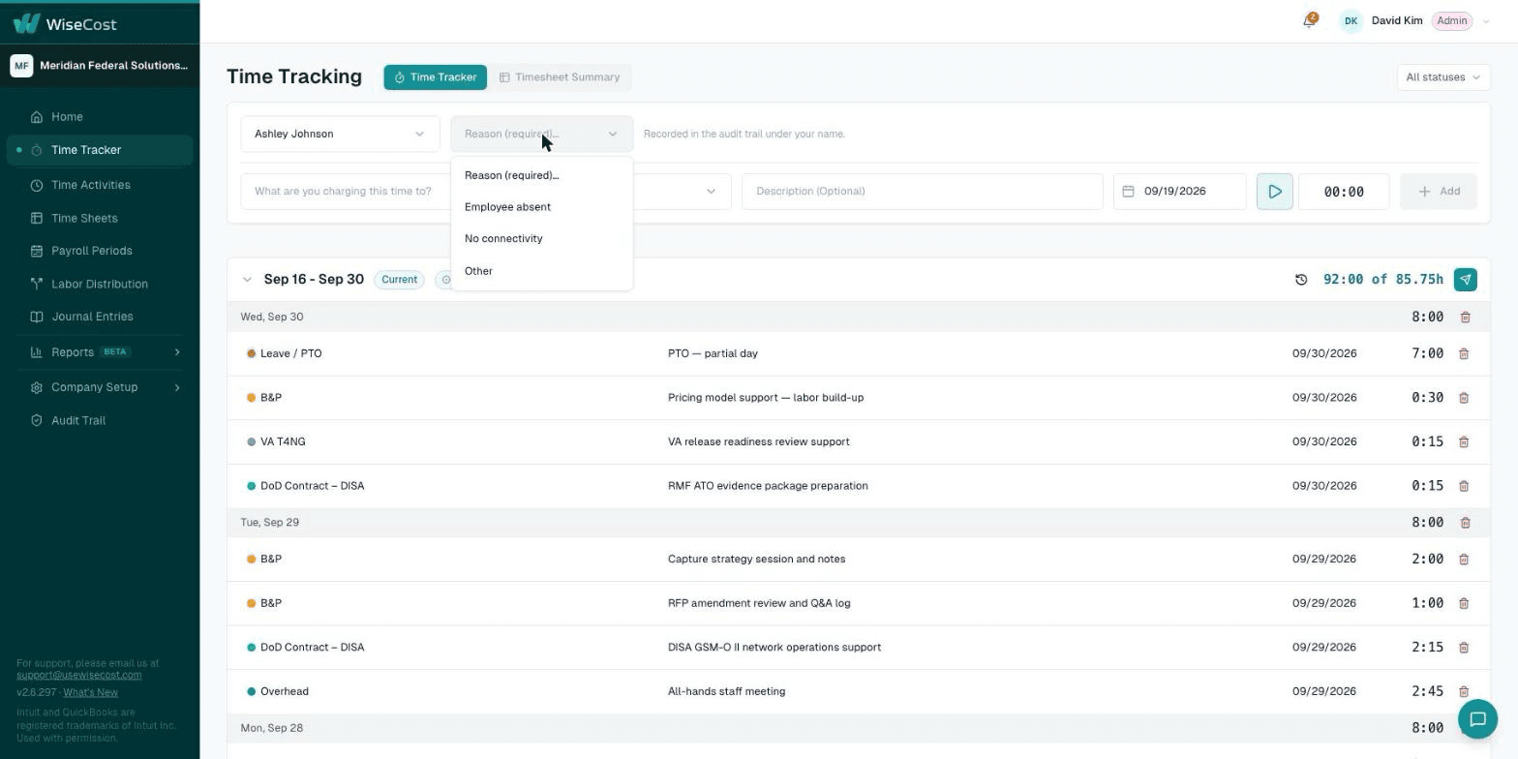Choose No connectivity as the reason

click(x=541, y=239)
